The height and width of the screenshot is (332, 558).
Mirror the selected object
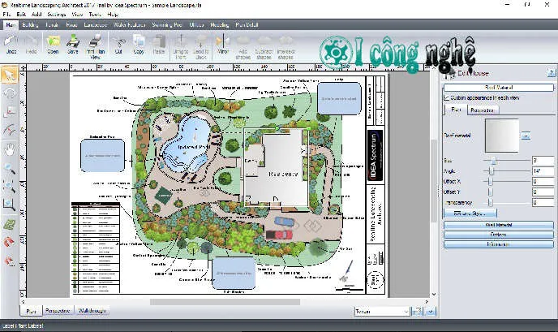pos(223,45)
